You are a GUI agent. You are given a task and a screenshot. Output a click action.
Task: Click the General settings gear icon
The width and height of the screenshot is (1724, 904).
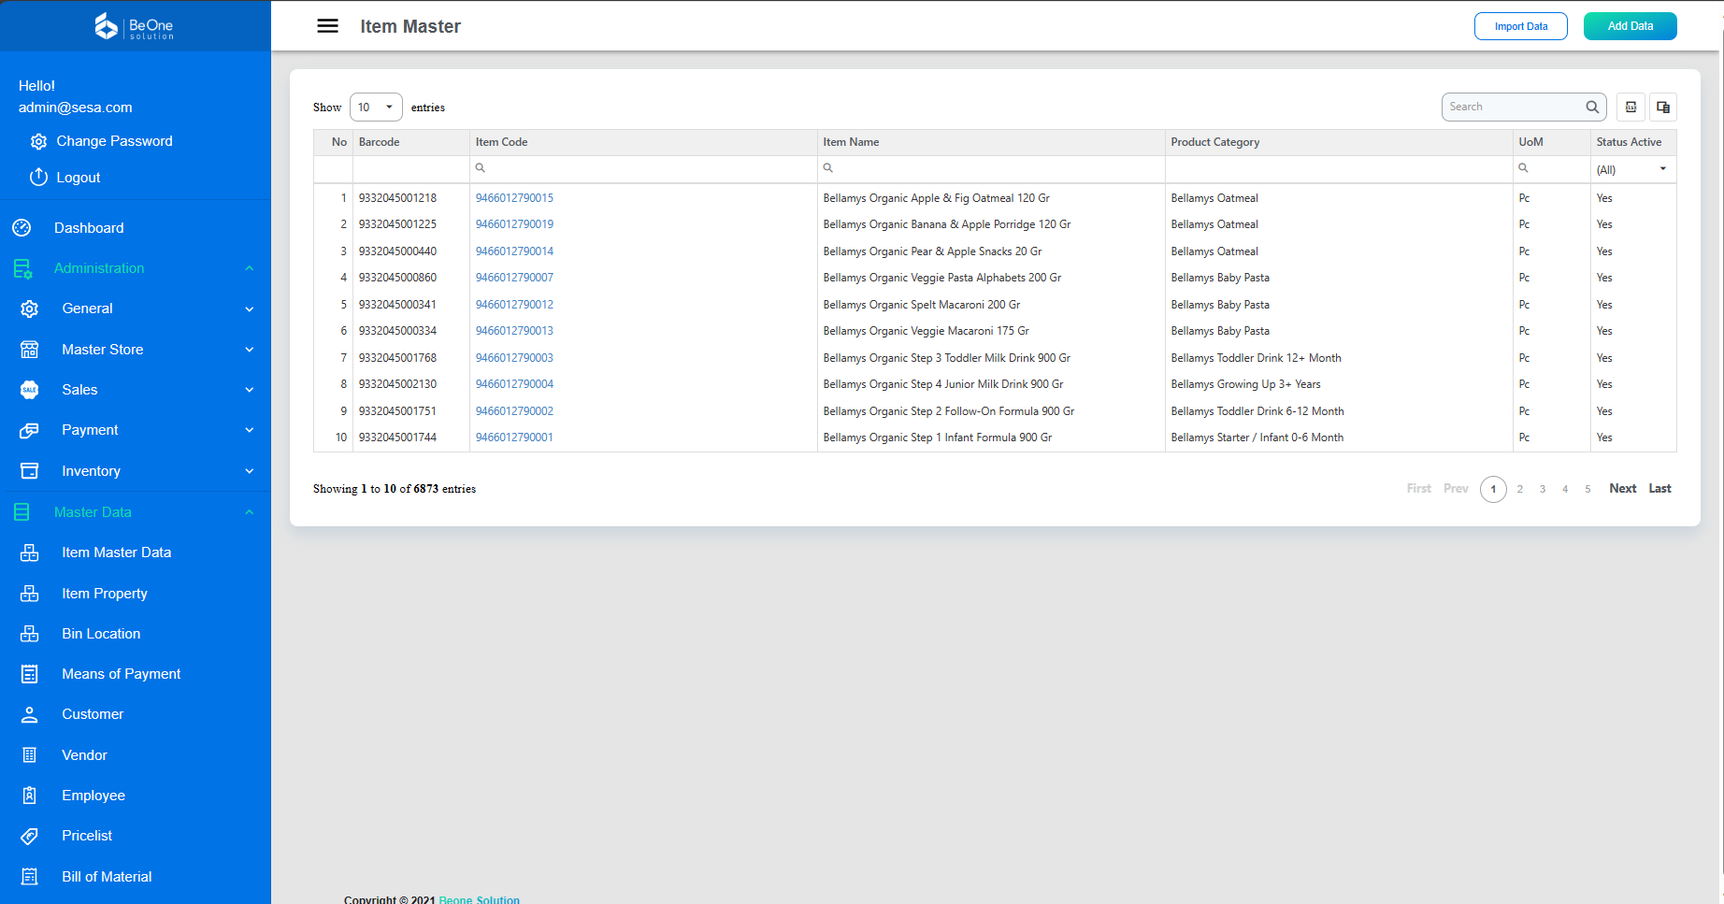click(30, 309)
